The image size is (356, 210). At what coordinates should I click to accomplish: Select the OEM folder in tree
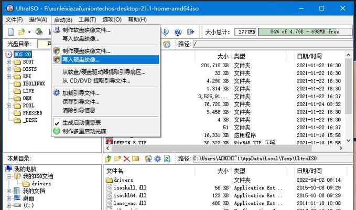coord(27,98)
